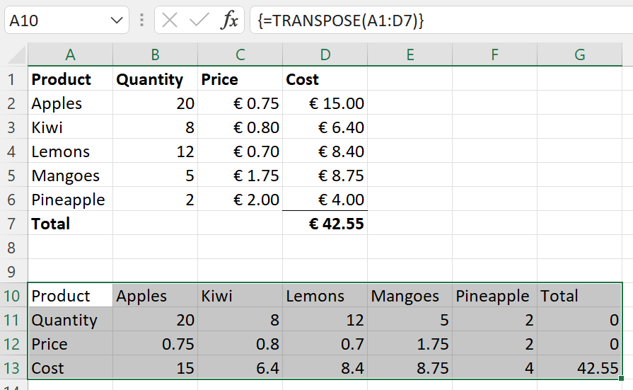633x390 pixels.
Task: Click the fill handle at selection corner
Action: click(621, 379)
